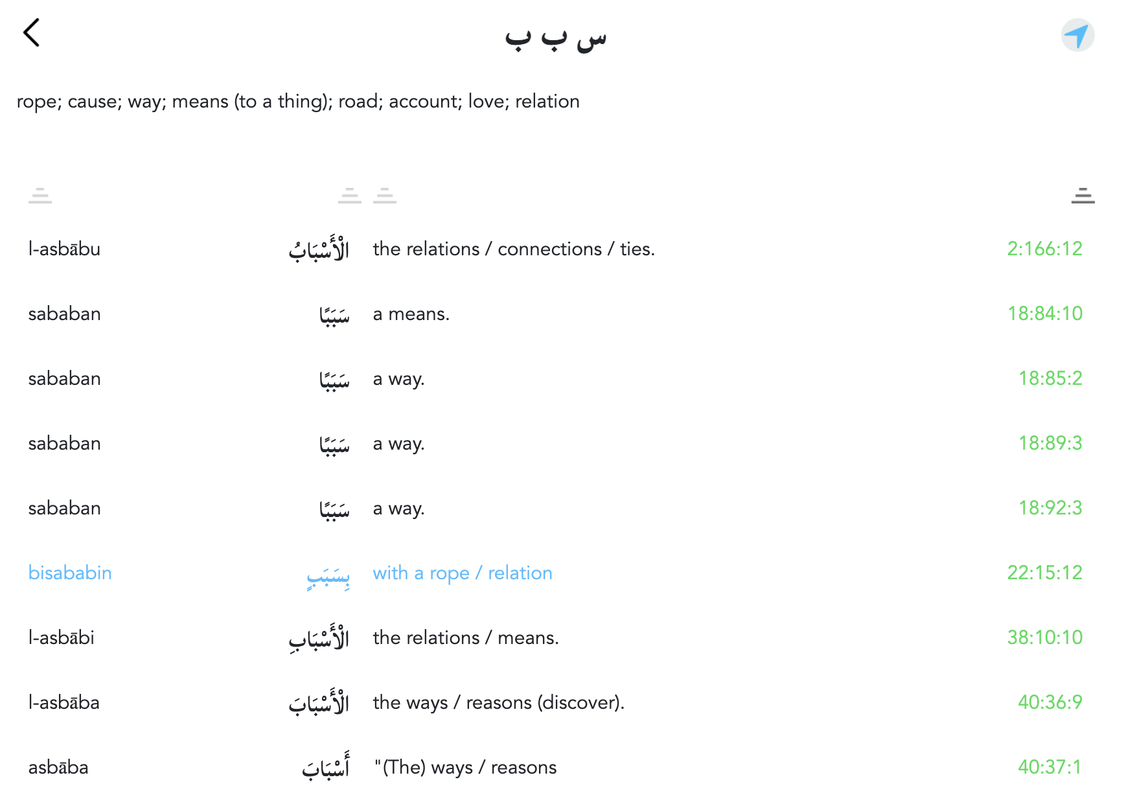1135x806 pixels.
Task: Click the asbāba transliteration in last row
Action: (x=58, y=767)
